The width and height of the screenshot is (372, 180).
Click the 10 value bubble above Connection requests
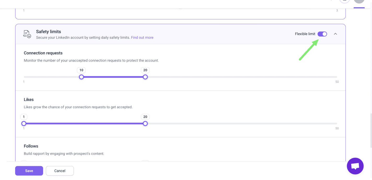click(x=82, y=70)
